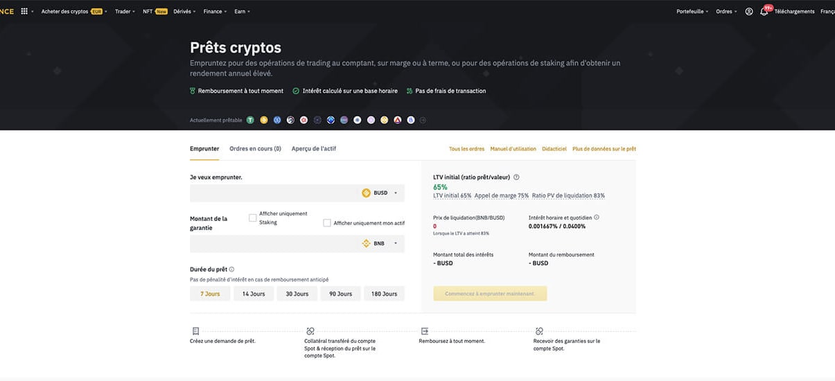Switch to the Aperçu de l'actif tab

pyautogui.click(x=314, y=148)
